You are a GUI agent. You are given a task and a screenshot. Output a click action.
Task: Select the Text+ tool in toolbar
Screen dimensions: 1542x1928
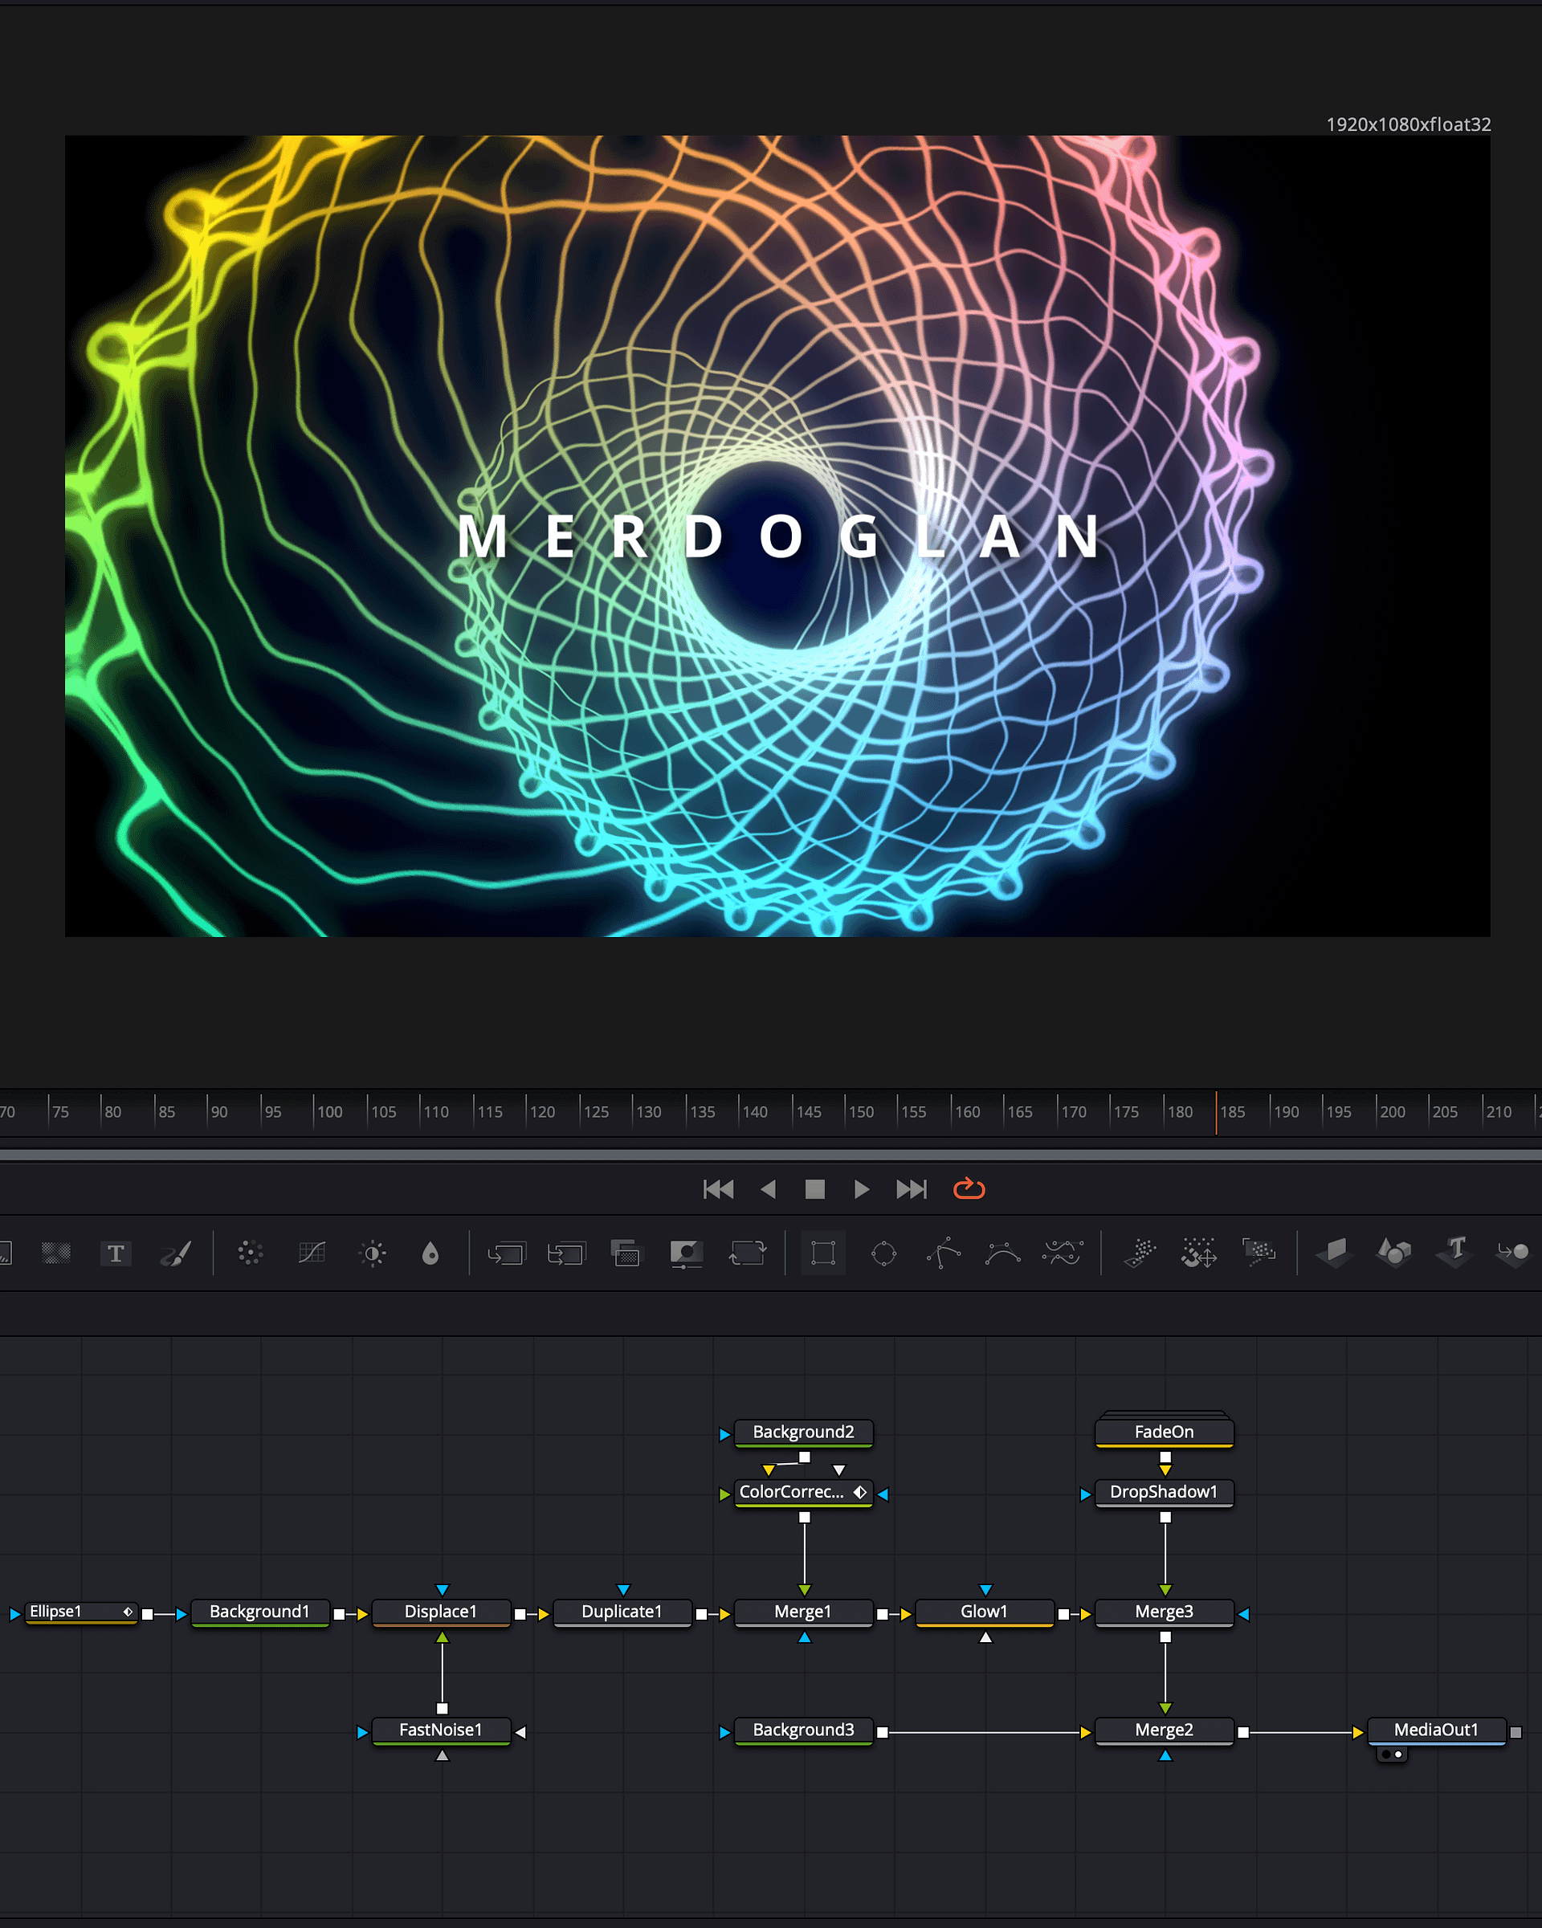point(116,1253)
